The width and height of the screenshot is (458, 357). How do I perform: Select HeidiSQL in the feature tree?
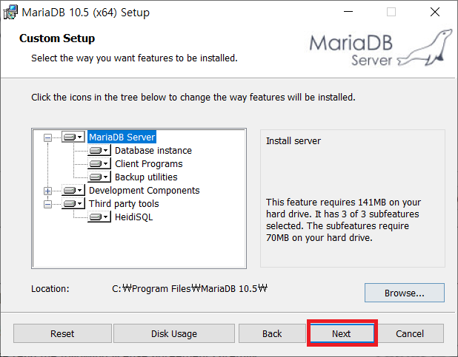[134, 217]
